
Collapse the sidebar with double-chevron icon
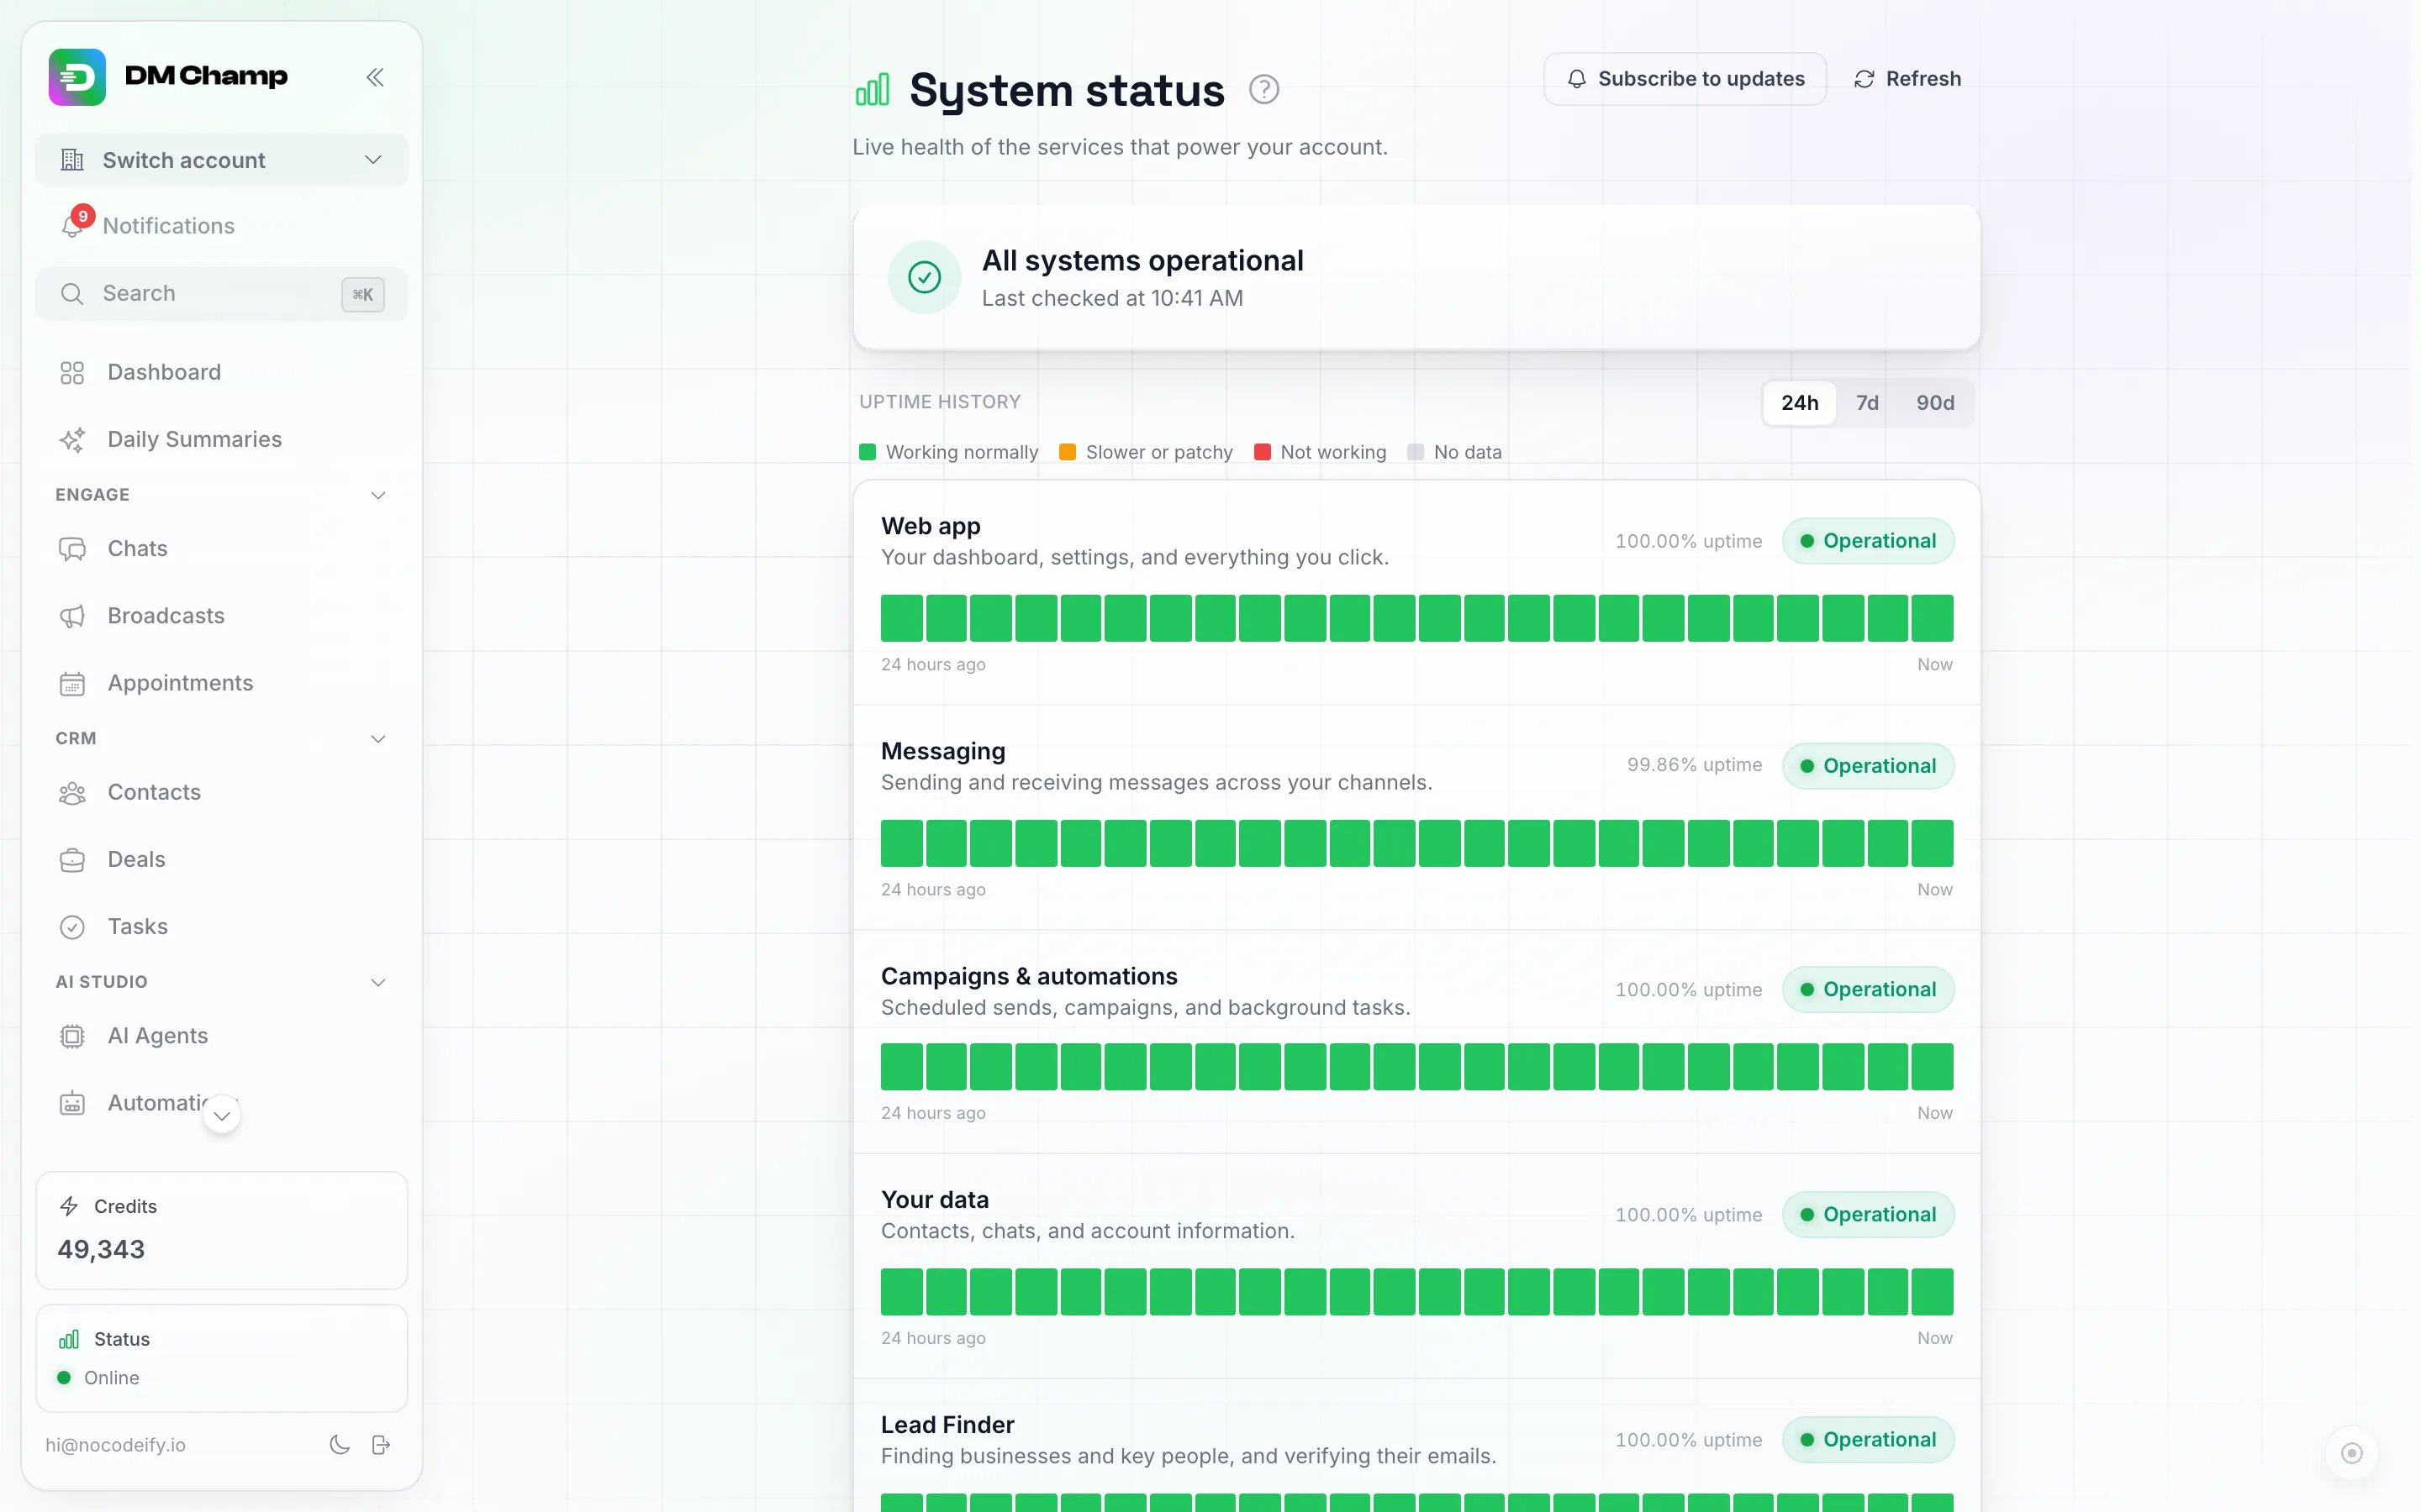tap(375, 77)
